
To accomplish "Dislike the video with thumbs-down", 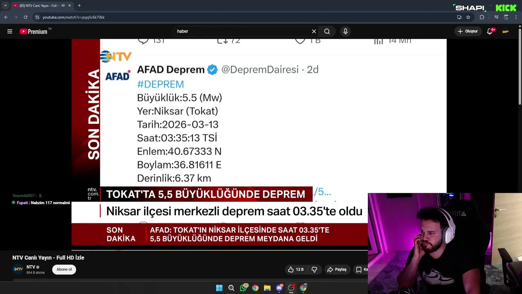I will 314,269.
